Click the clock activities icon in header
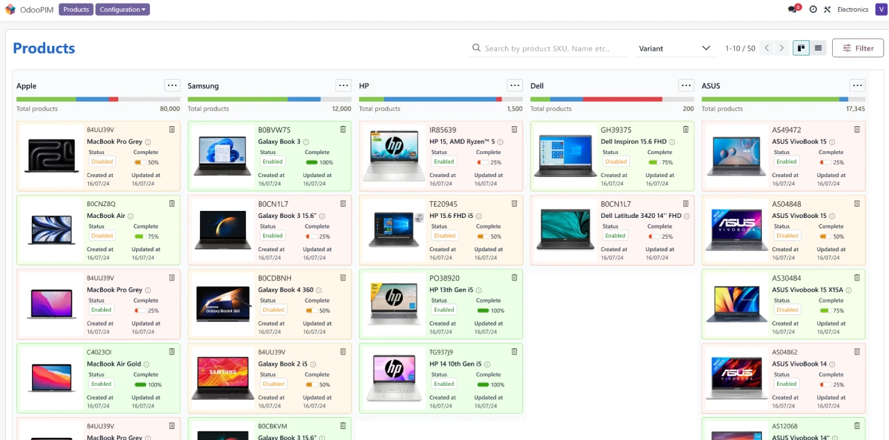The width and height of the screenshot is (889, 440). (813, 10)
